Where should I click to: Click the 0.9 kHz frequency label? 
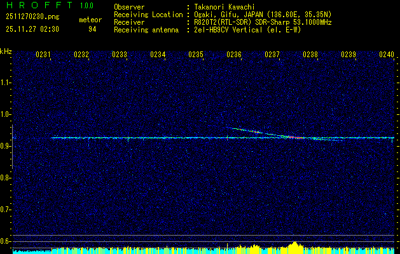pyautogui.click(x=5, y=146)
